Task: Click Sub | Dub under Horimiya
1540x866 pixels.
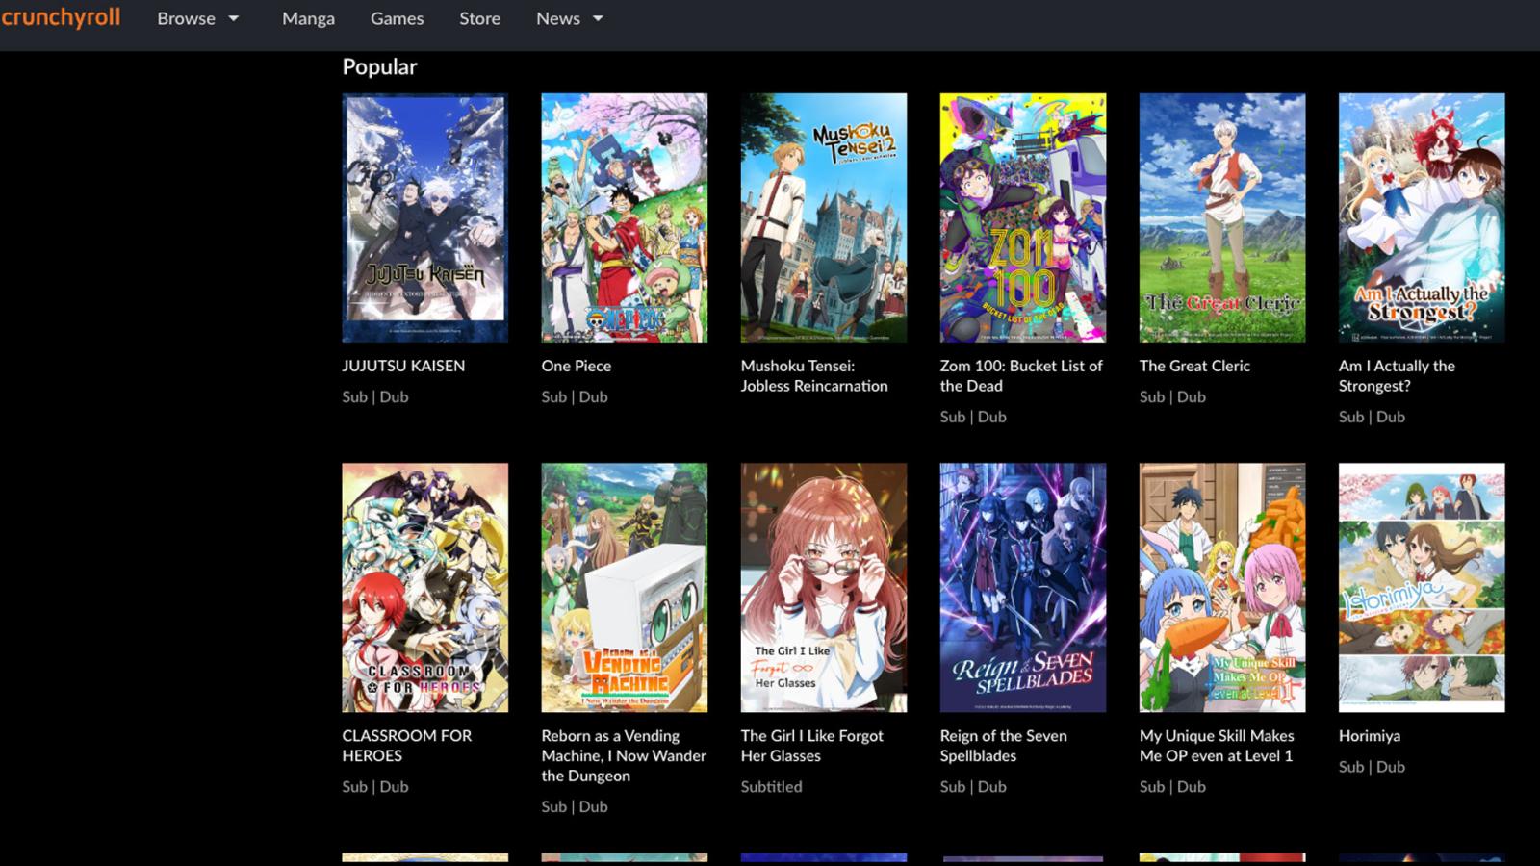Action: pyautogui.click(x=1372, y=767)
